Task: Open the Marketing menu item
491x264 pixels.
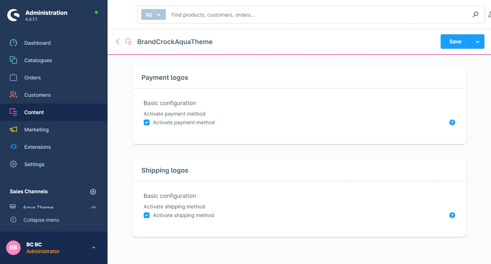Action: tap(36, 130)
